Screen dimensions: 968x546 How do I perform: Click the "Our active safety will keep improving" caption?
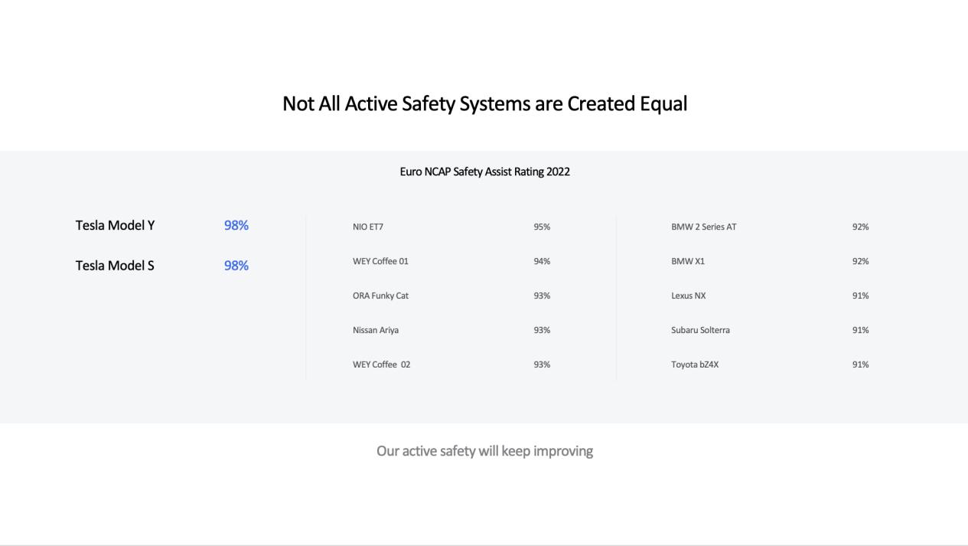484,451
